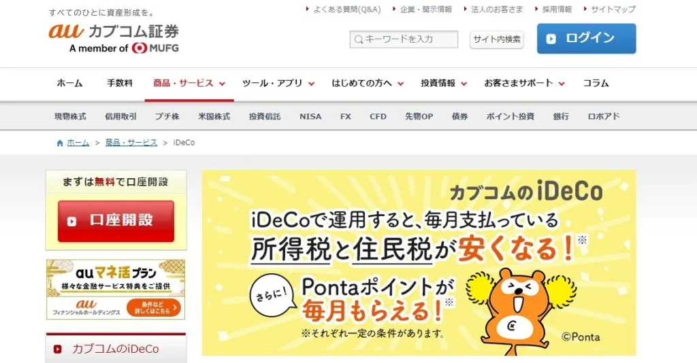Click the au カブコム証券 logo

click(x=114, y=38)
